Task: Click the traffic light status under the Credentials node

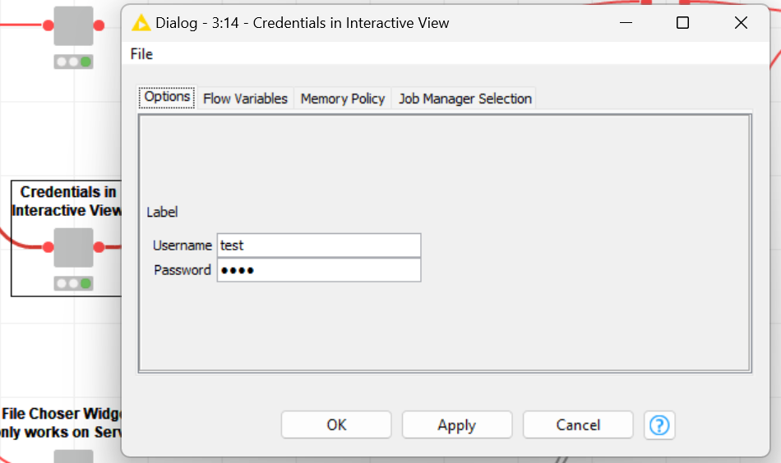Action: pyautogui.click(x=74, y=283)
